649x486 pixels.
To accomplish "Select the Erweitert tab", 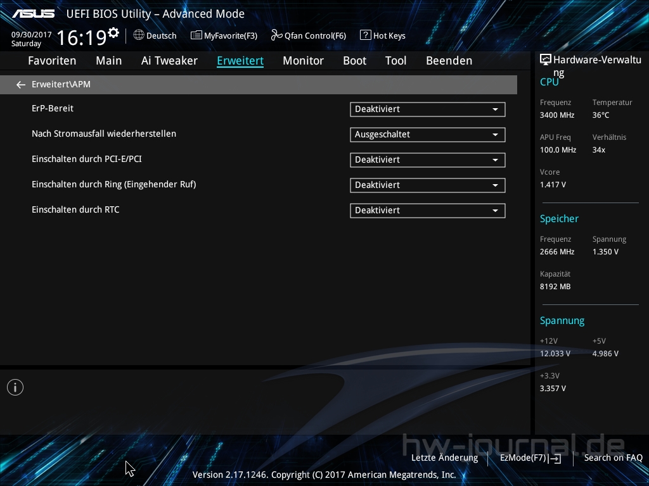I will [x=240, y=61].
